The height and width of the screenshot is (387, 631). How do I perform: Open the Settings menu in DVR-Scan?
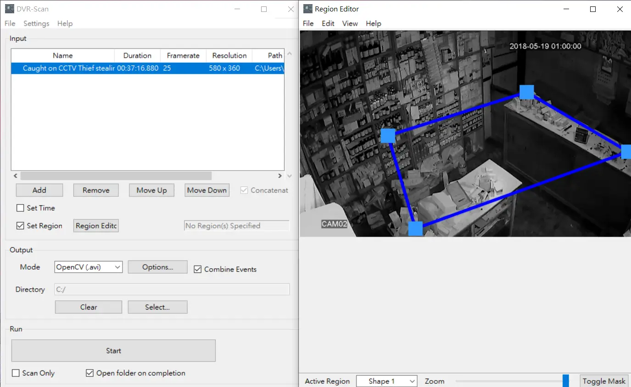coord(36,23)
